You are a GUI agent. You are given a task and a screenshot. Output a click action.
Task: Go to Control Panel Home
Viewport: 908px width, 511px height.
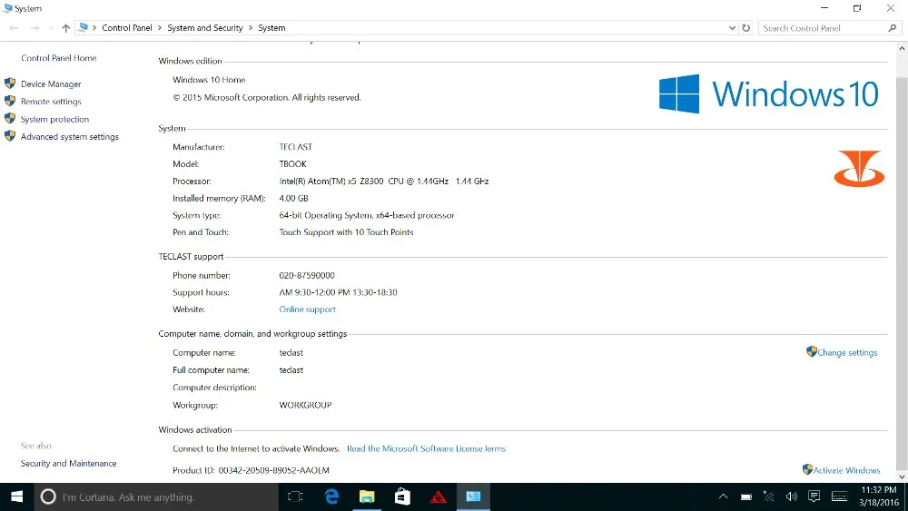[59, 58]
